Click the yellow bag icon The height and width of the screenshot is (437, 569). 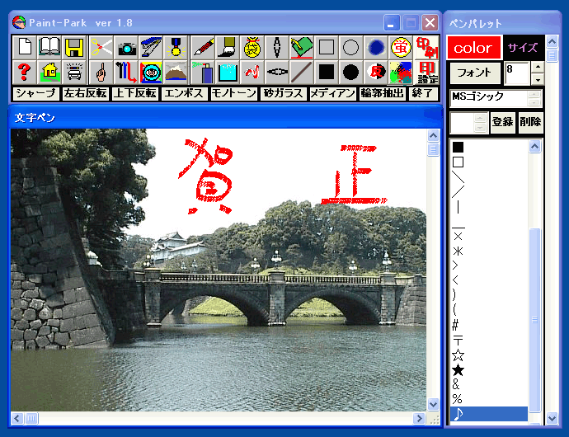pos(252,47)
